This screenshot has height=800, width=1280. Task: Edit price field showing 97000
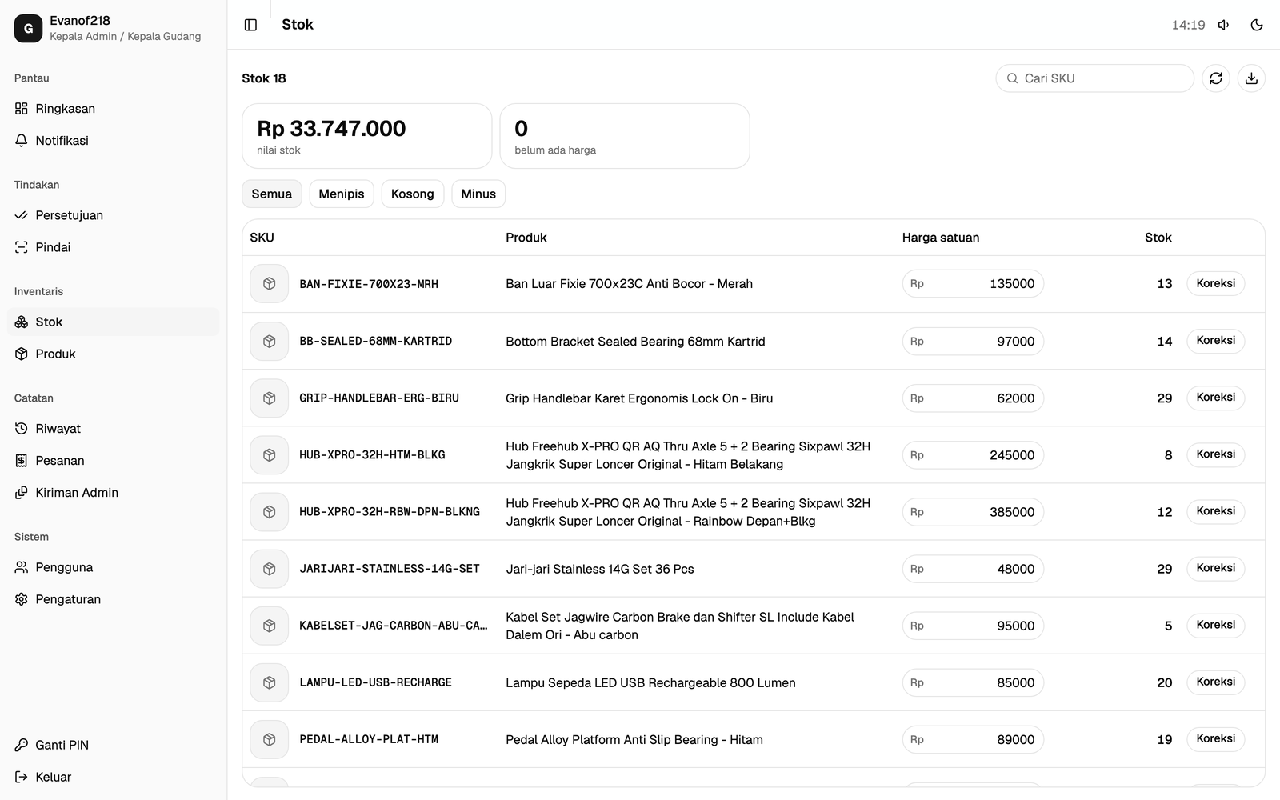[x=973, y=342]
